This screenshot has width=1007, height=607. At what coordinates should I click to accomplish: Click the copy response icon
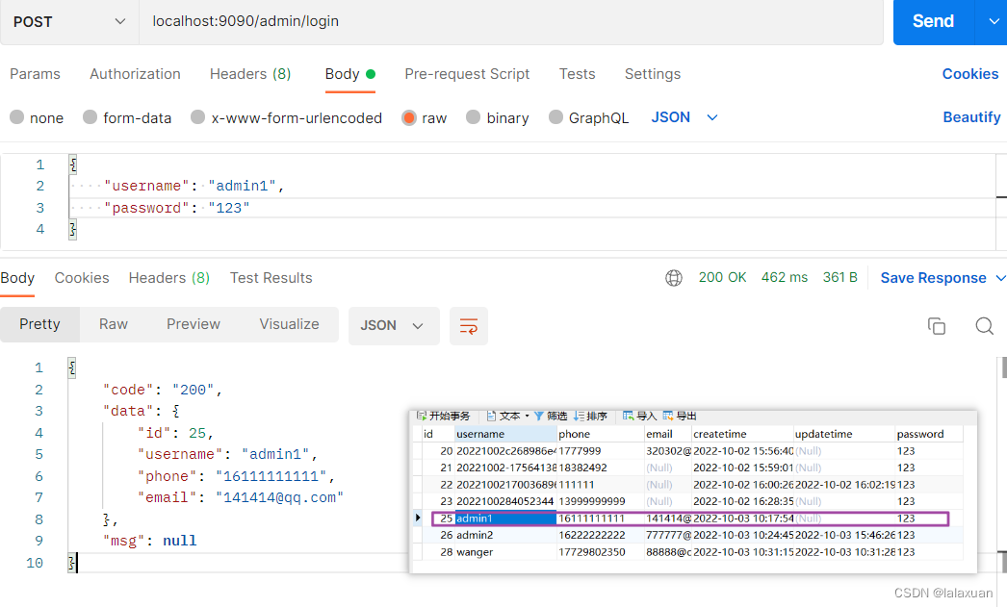pyautogui.click(x=937, y=326)
